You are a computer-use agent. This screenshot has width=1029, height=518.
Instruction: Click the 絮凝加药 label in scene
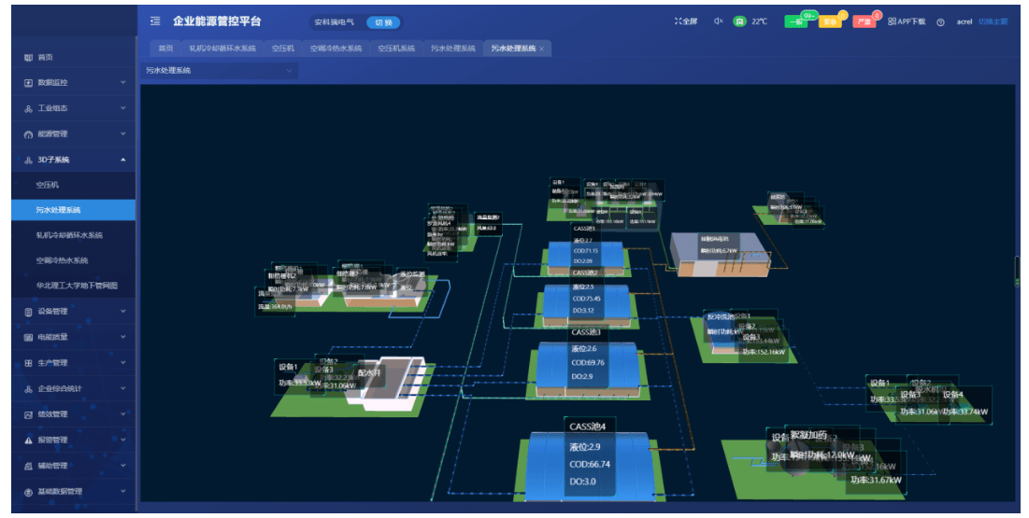(807, 435)
